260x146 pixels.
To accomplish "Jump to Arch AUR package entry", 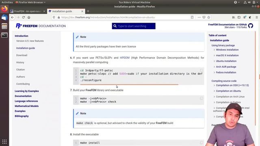I will tap(226, 67).
